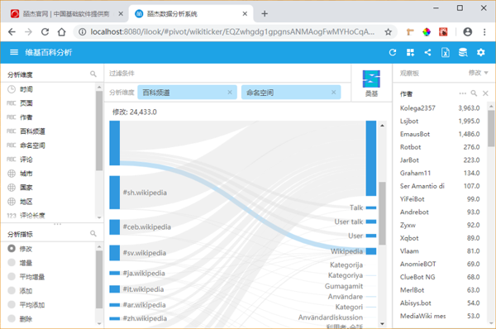Open the database icon in header
This screenshot has width=496, height=329.
[x=463, y=53]
